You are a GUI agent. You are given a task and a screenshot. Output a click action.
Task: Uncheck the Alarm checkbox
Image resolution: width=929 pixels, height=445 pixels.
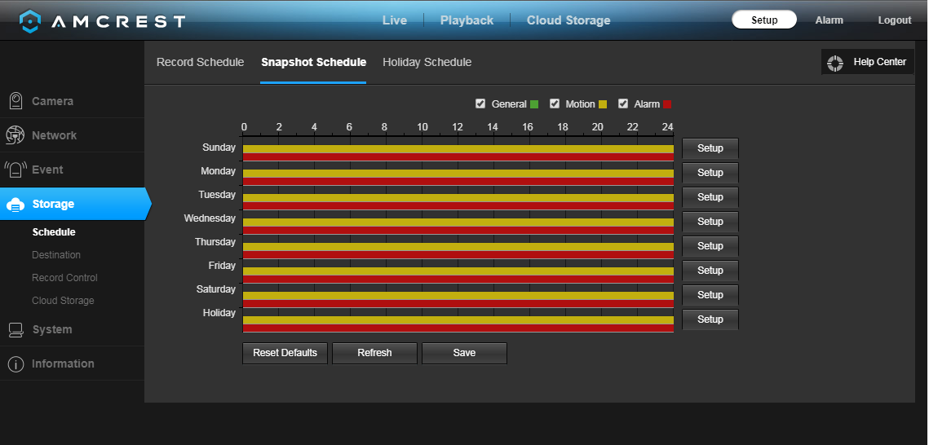[x=622, y=104]
